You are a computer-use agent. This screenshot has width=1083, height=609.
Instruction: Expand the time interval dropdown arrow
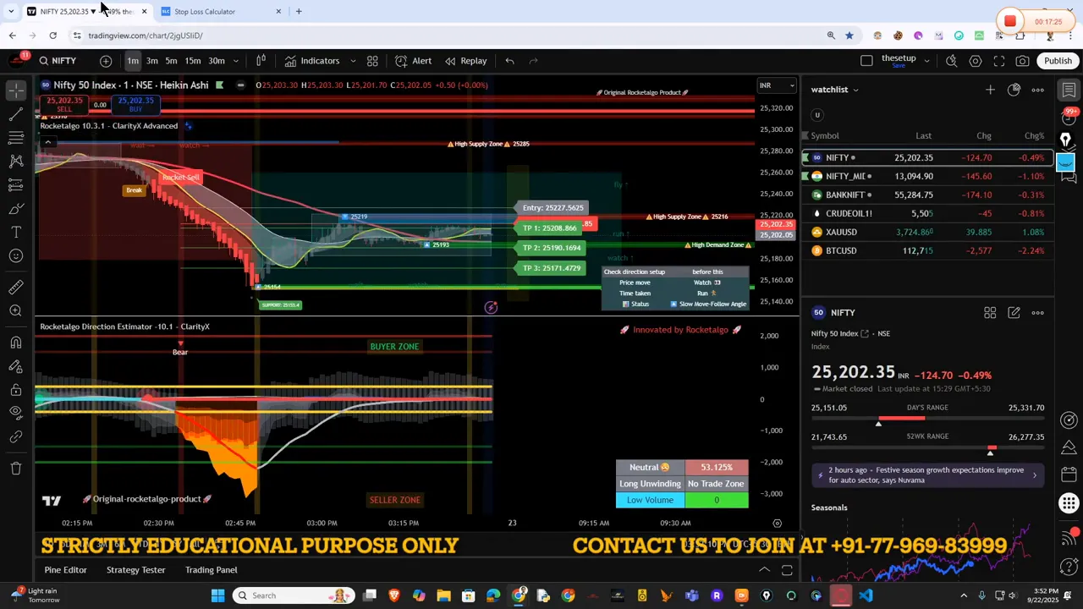click(x=236, y=61)
